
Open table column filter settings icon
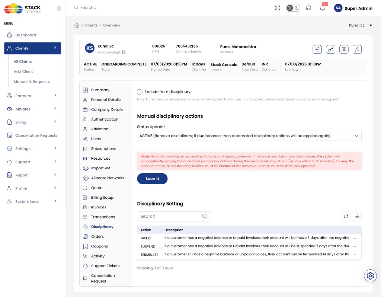(357, 216)
